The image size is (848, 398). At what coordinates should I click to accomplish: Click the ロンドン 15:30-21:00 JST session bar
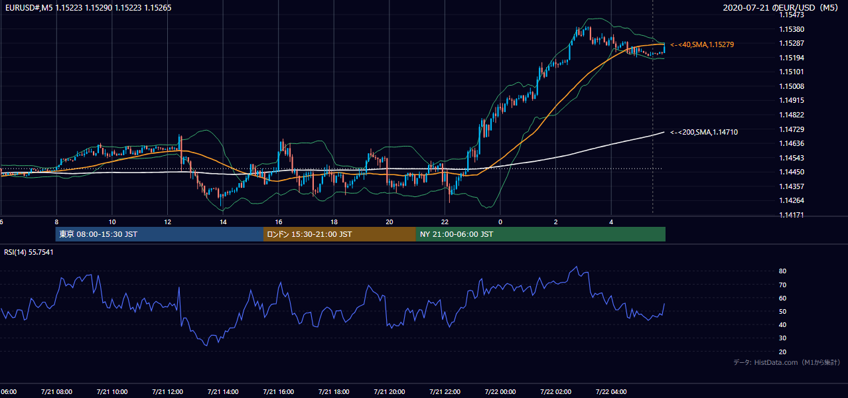[x=340, y=234]
